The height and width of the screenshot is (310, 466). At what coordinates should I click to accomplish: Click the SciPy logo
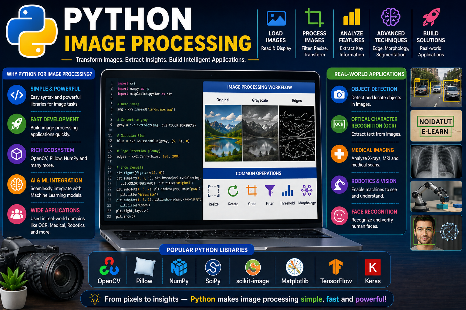pos(213,267)
